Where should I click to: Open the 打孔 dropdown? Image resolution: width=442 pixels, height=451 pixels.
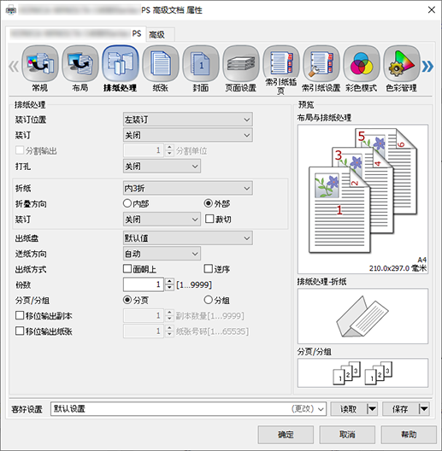(162, 167)
